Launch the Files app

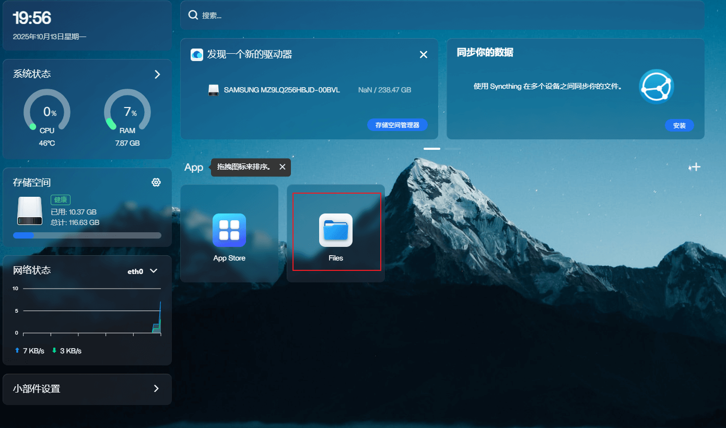point(335,231)
